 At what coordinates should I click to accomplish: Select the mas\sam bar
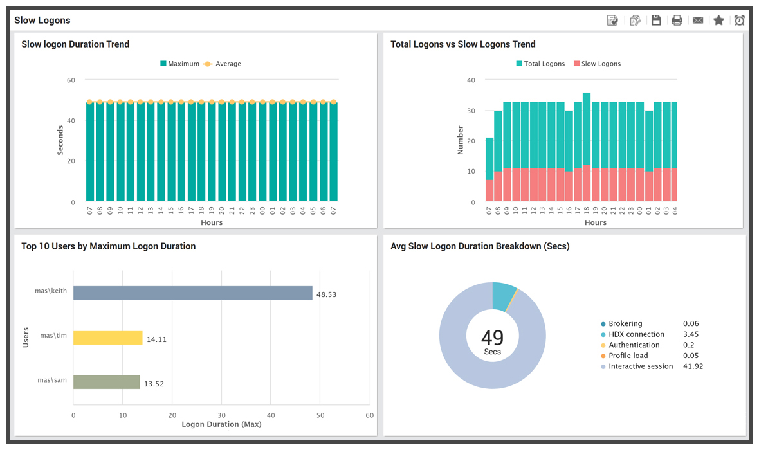107,382
